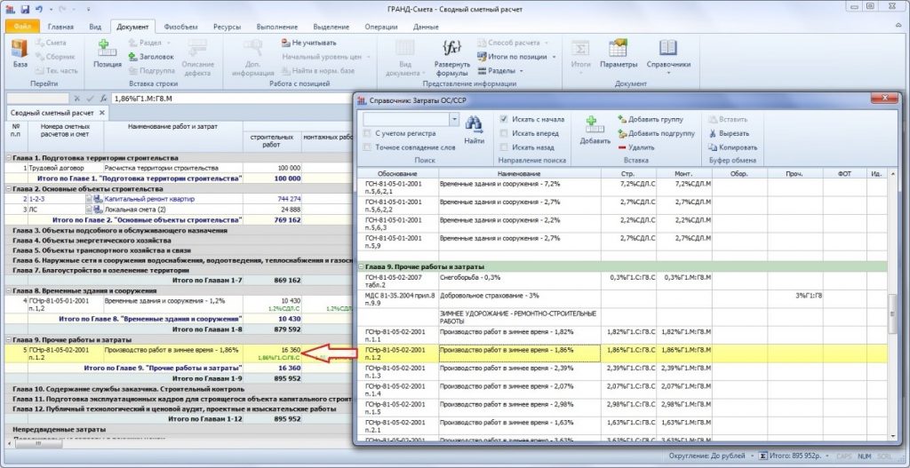Viewport: 910px width, 468px height.
Task: Switch to the Ресурсы ribbon tab
Action: [227, 27]
